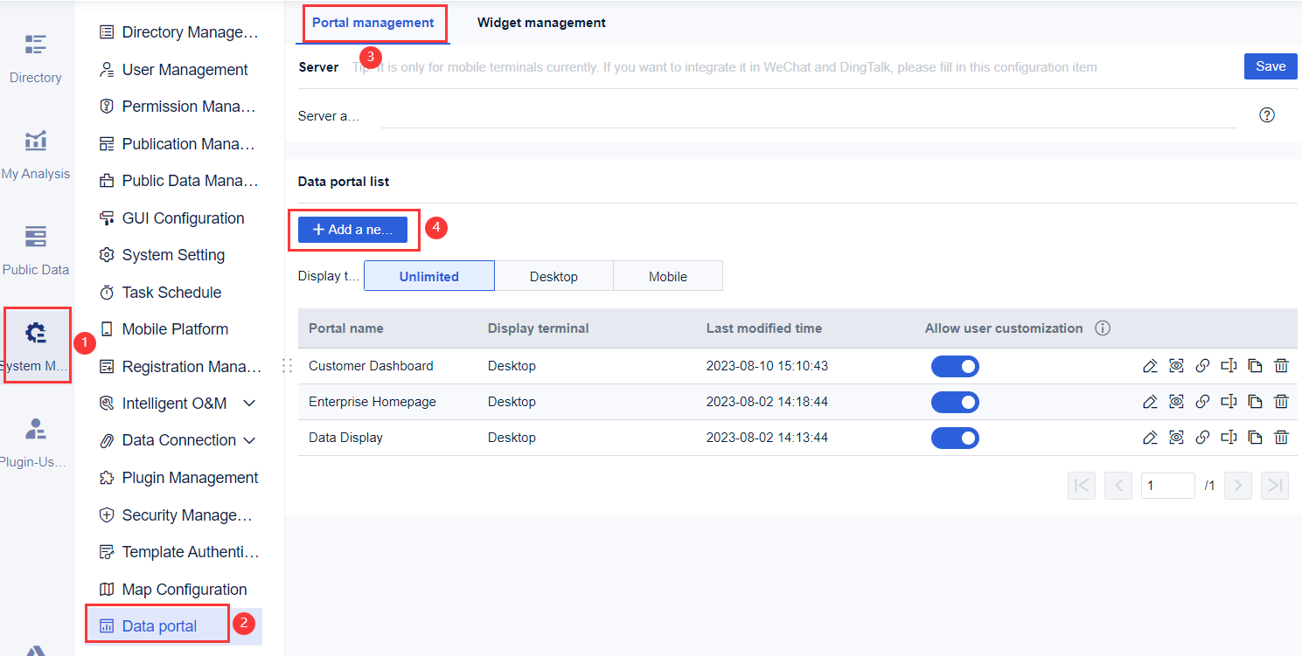The height and width of the screenshot is (656, 1302).
Task: Disable customization for Customer Dashboard
Action: click(x=955, y=366)
